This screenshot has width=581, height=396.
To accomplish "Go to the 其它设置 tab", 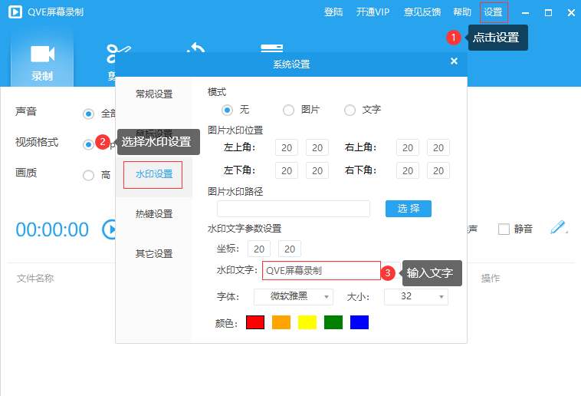I will click(154, 254).
